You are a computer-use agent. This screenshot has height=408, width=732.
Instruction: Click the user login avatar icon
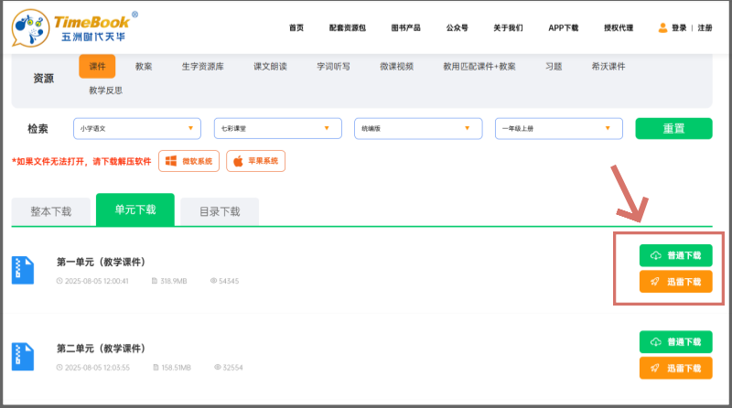[x=662, y=28]
